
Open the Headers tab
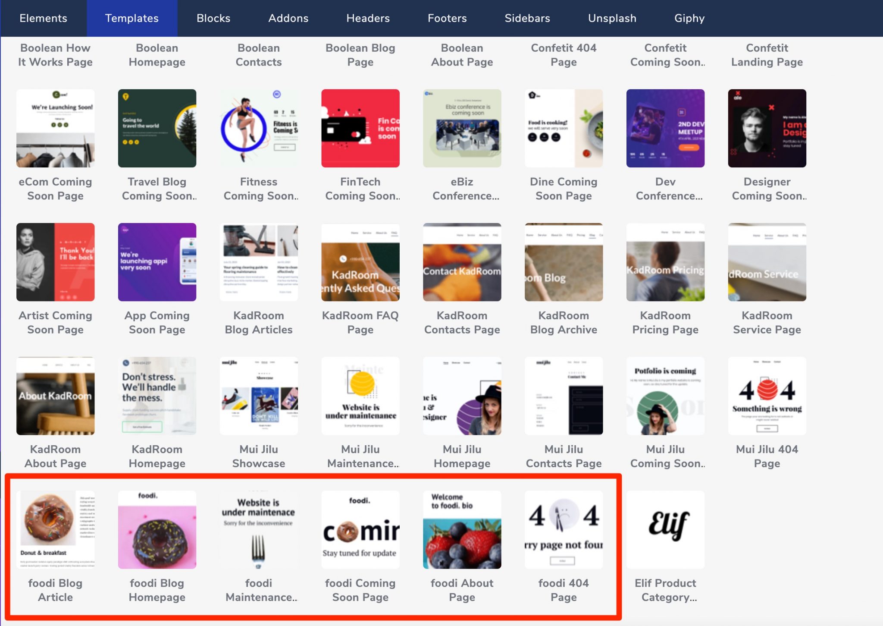367,18
